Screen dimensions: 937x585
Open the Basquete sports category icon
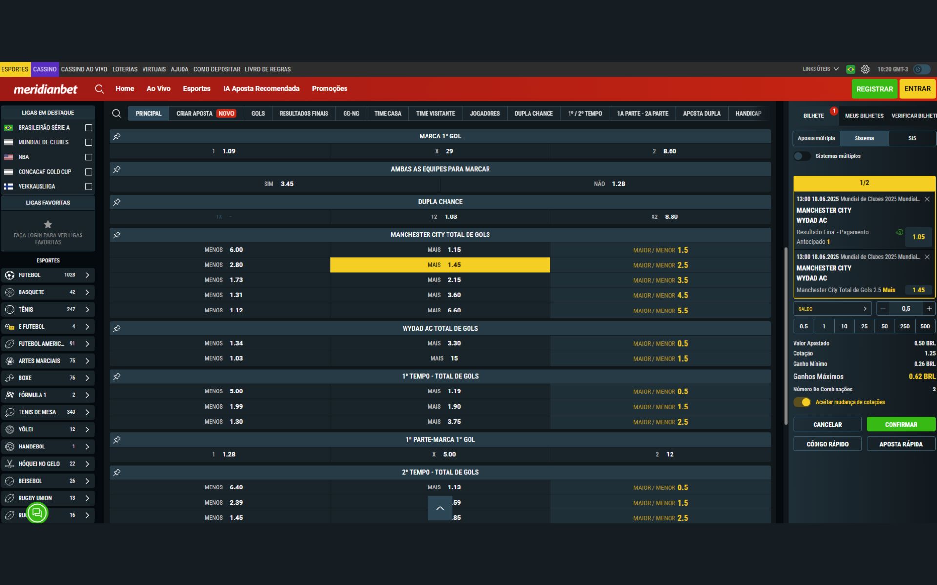9,292
